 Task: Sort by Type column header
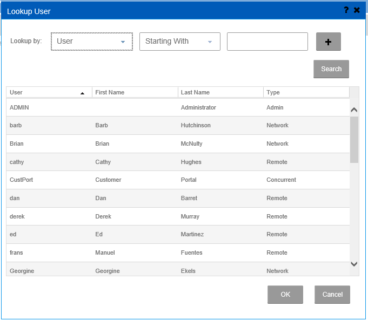click(x=306, y=92)
